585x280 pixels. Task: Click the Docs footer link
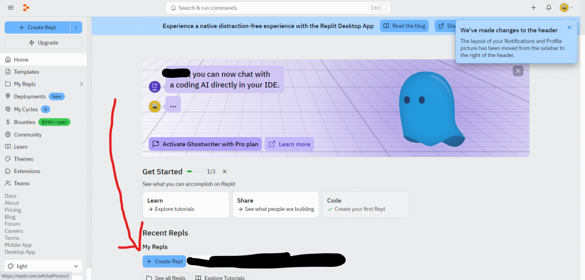click(x=10, y=196)
